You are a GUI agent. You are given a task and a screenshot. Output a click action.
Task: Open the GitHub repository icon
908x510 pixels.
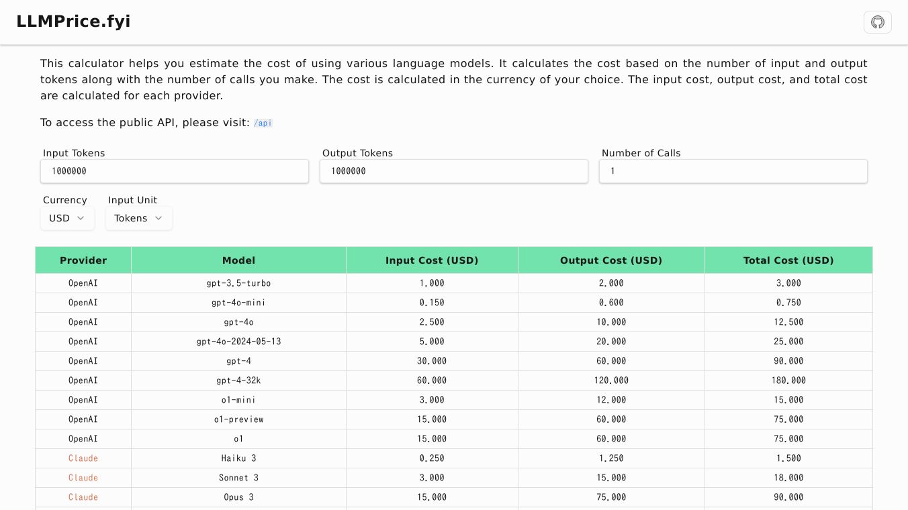point(877,22)
